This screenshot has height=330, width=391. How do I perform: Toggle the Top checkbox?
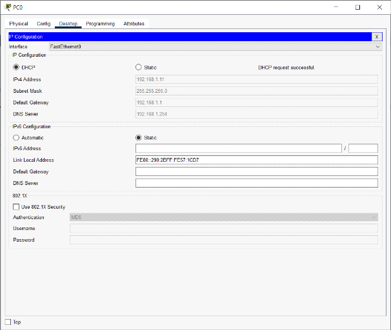pyautogui.click(x=8, y=322)
